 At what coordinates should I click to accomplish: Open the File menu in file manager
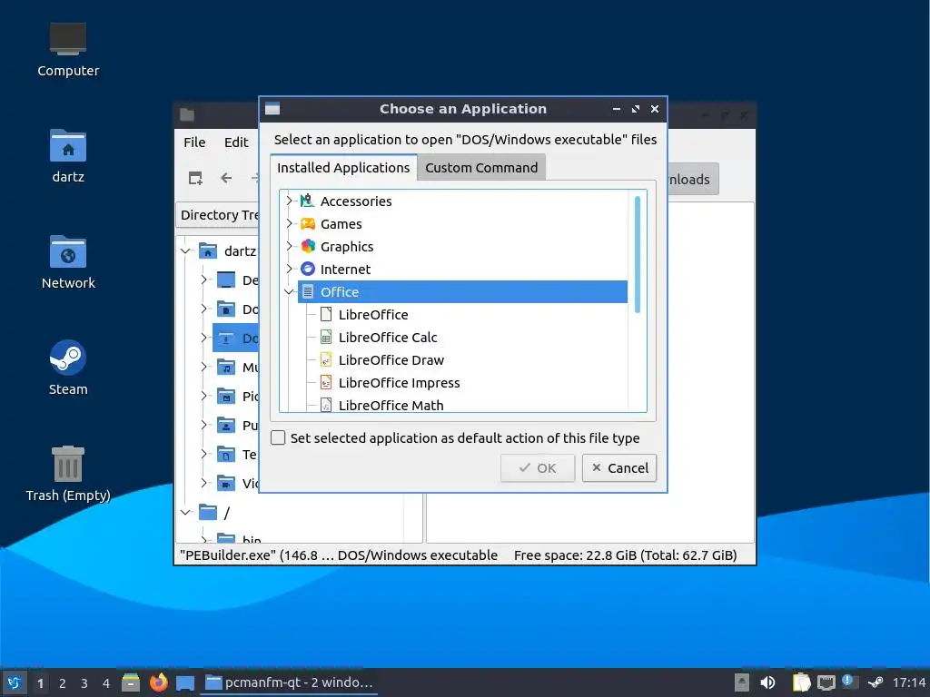pyautogui.click(x=194, y=142)
